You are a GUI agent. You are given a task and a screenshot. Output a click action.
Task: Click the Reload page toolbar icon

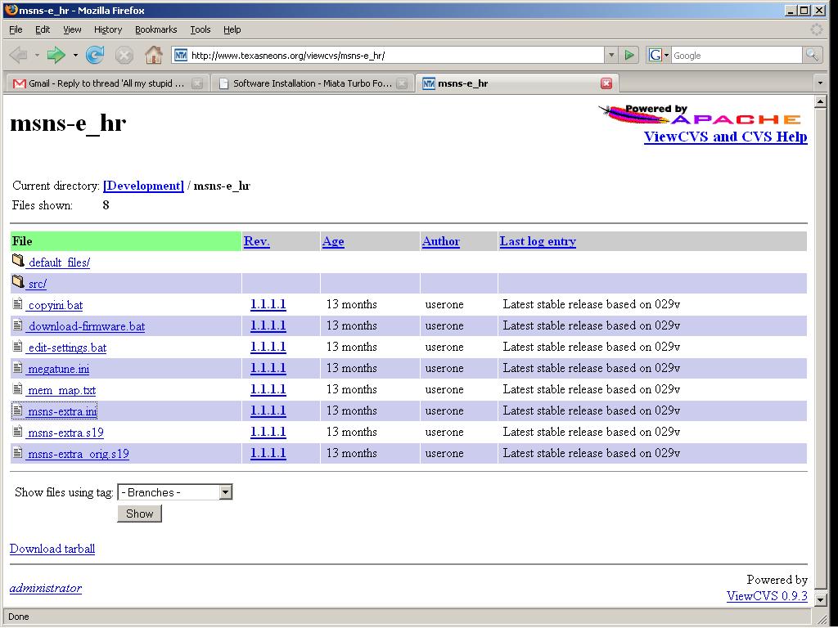pos(95,55)
